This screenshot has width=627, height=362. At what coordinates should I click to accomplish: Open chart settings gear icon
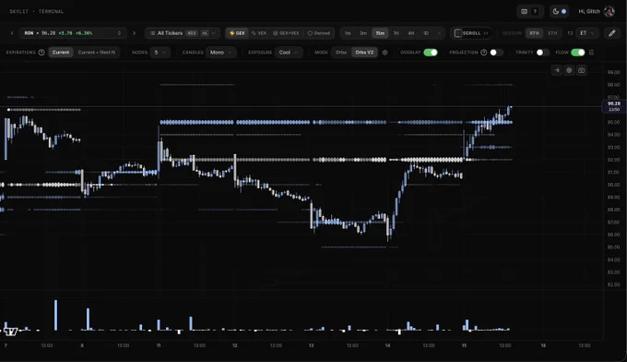(x=569, y=70)
